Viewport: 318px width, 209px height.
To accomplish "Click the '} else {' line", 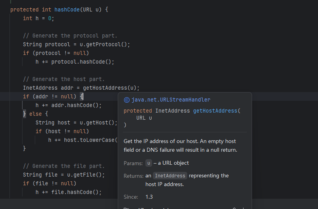I will [36, 114].
